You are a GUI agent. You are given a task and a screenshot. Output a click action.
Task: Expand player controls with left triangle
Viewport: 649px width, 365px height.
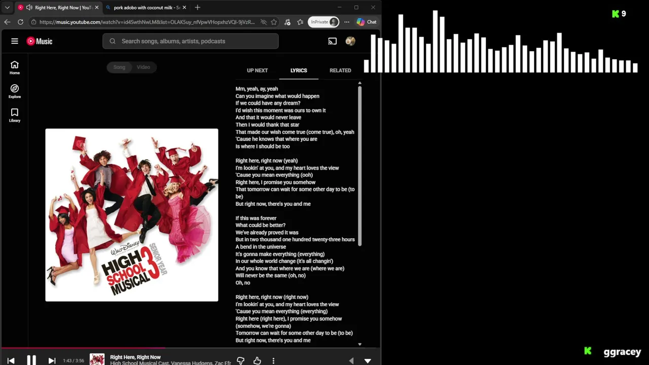pos(351,361)
